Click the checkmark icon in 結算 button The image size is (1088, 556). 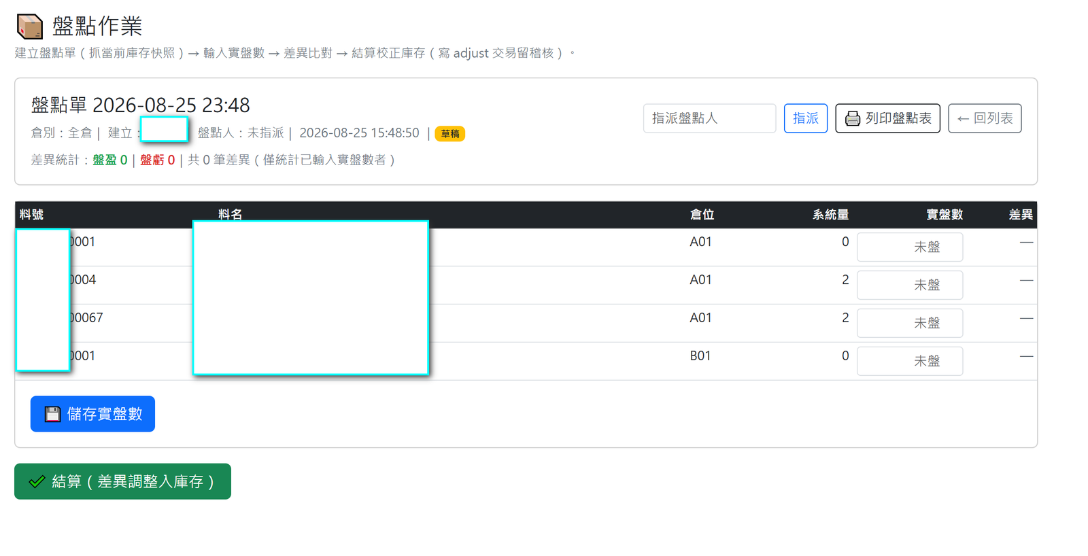coord(37,482)
